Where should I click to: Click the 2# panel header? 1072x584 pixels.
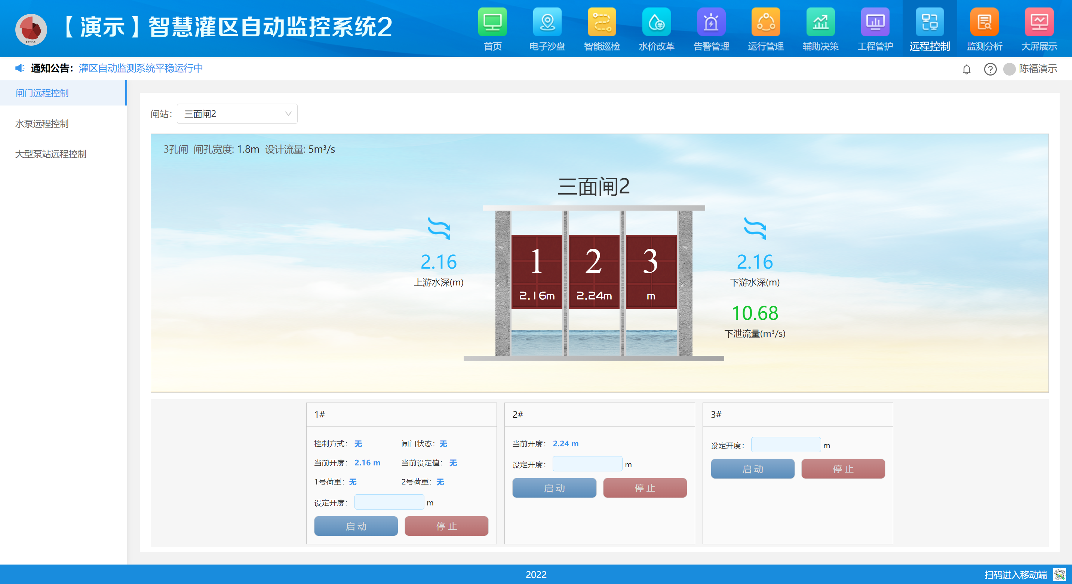click(x=599, y=414)
